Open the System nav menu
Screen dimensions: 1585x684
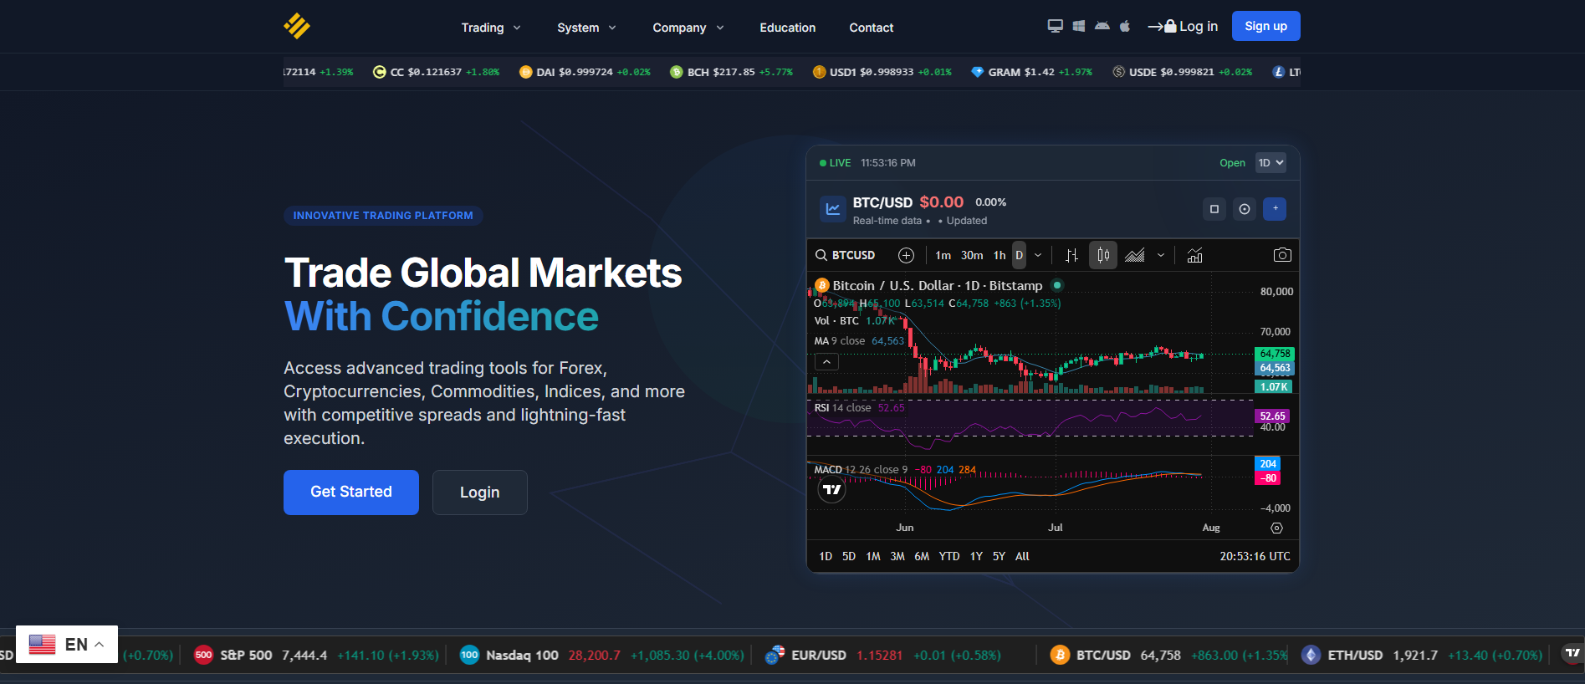587,28
